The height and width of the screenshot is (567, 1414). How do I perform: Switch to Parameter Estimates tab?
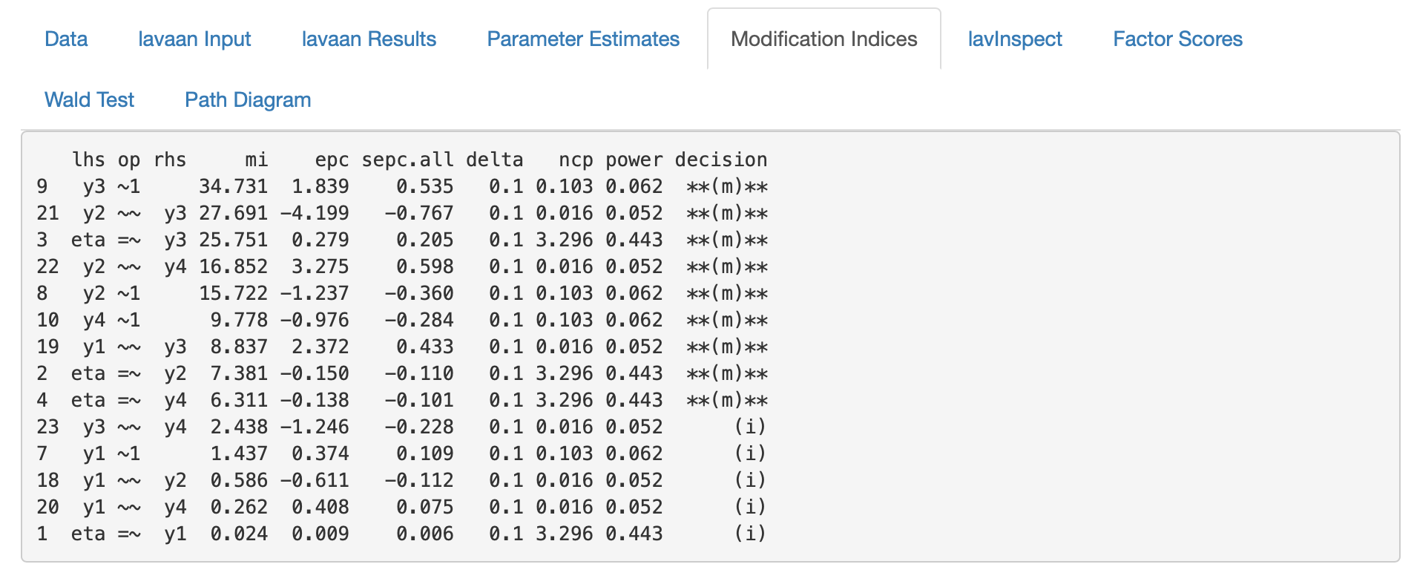[x=583, y=39]
